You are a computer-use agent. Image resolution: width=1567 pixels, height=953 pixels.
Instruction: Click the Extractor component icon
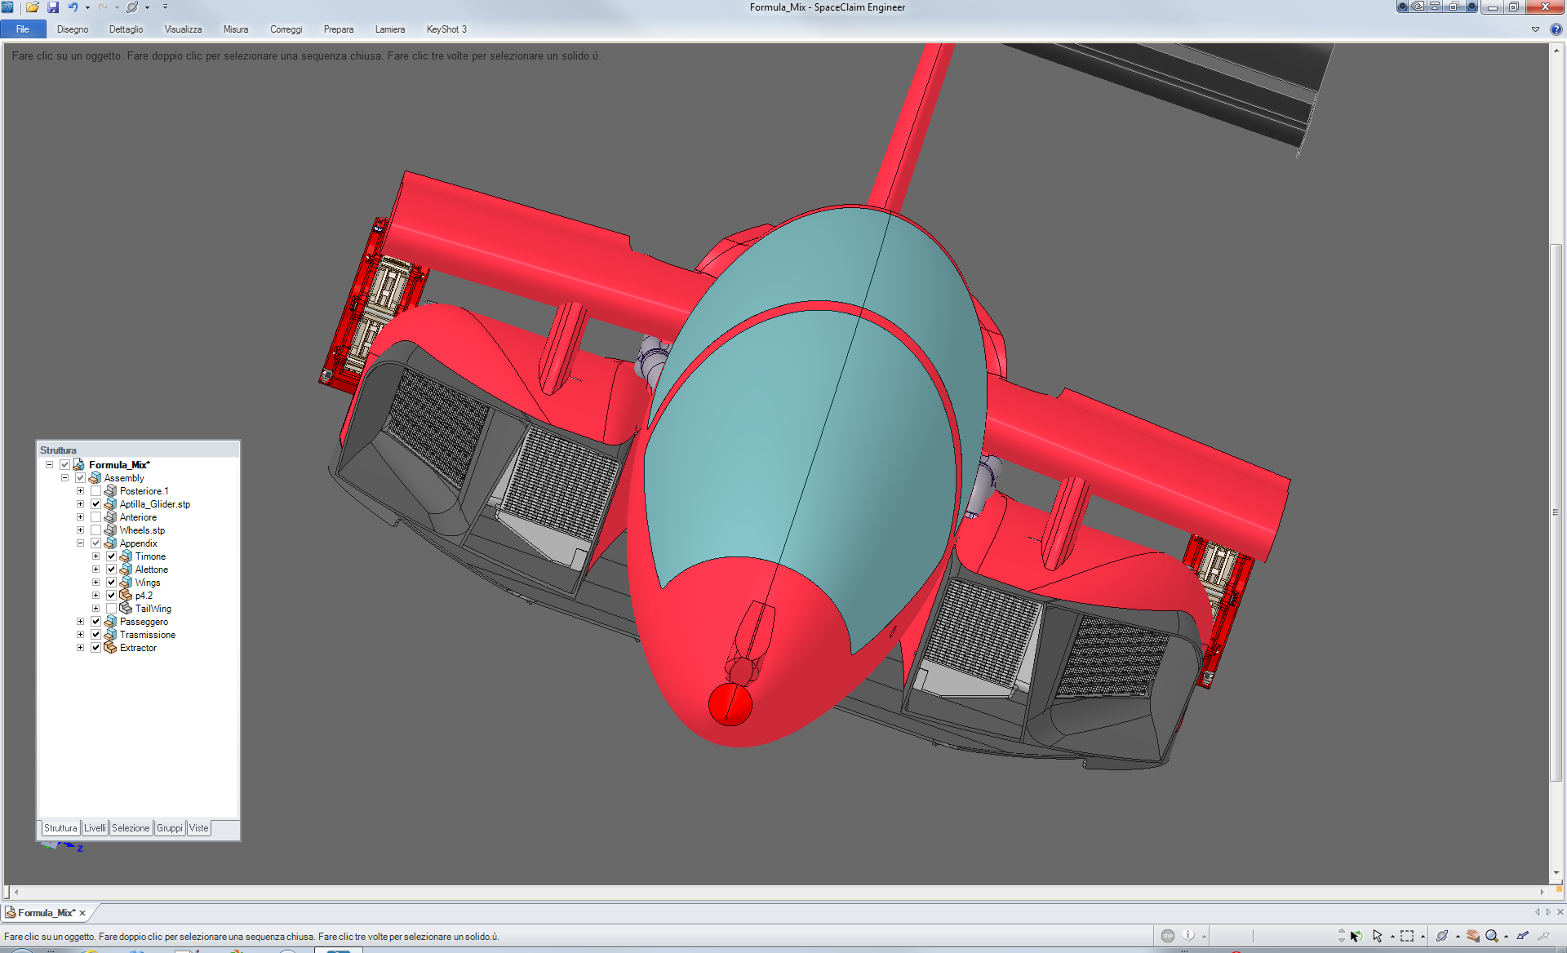tap(110, 648)
